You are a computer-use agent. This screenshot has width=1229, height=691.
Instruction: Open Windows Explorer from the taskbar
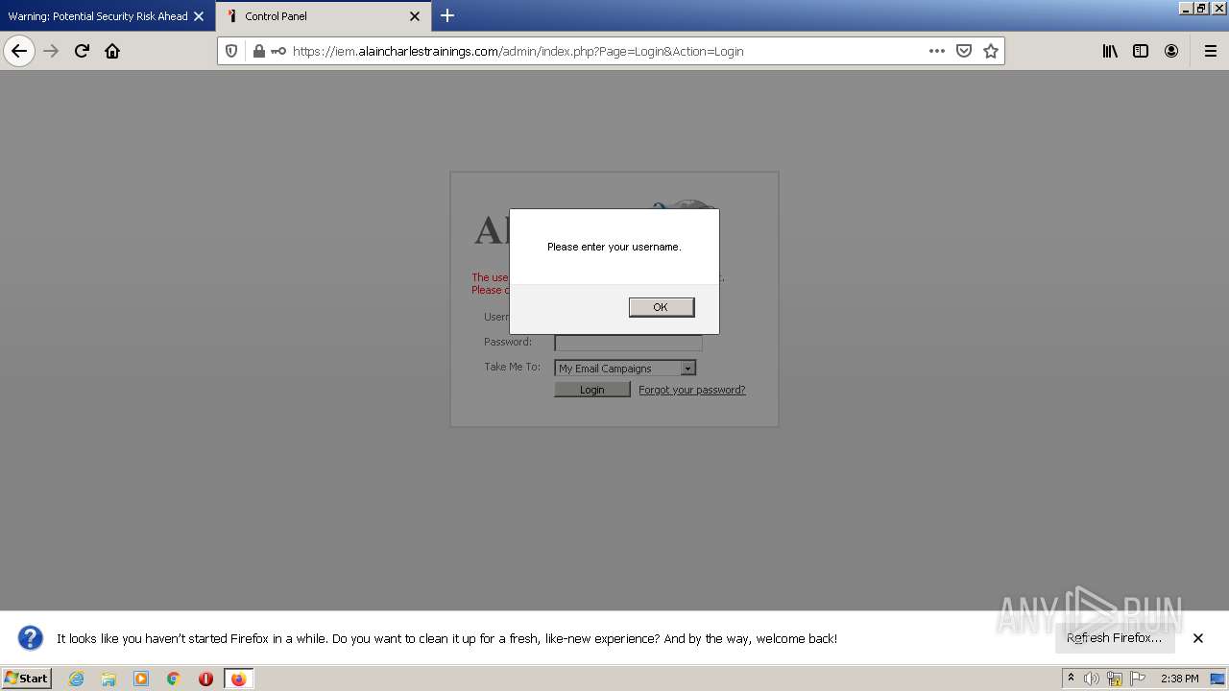(108, 679)
